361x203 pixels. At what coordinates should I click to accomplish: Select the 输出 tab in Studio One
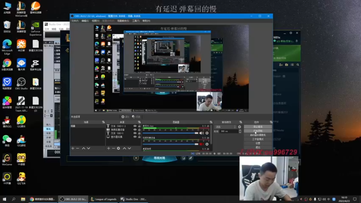tap(48, 129)
